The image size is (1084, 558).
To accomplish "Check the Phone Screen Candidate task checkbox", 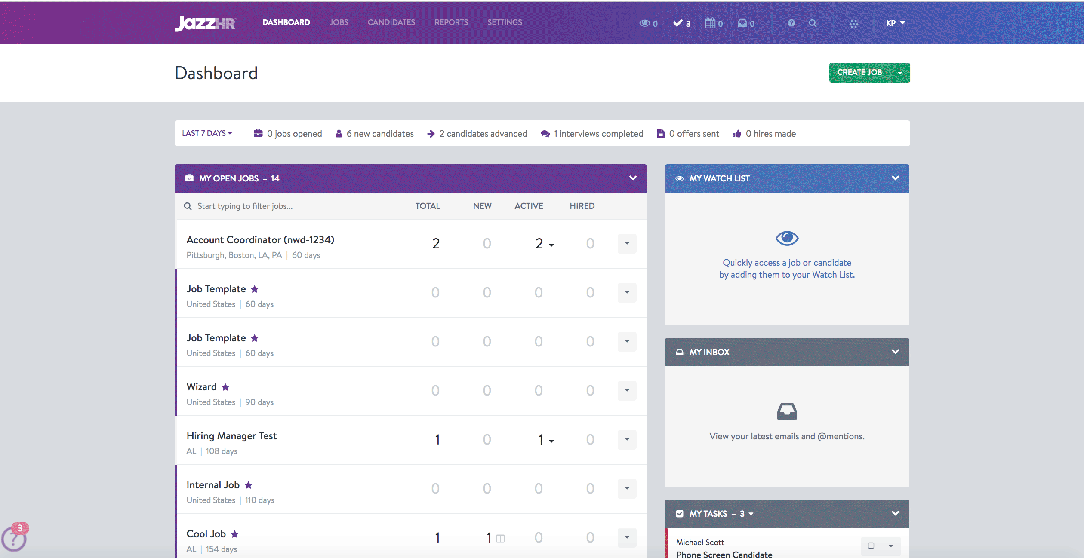I will point(871,546).
